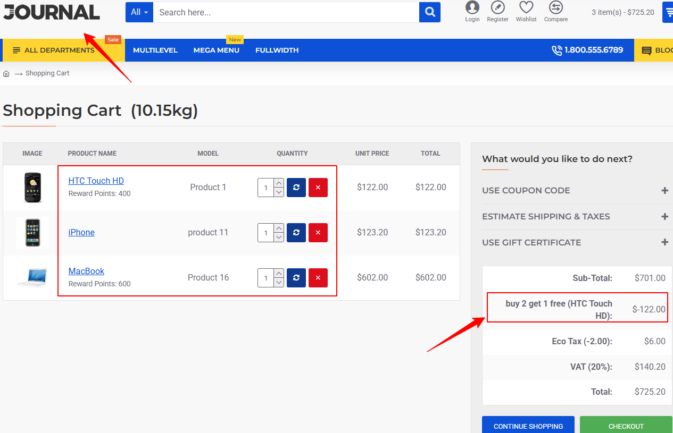Update quantity for MacBook row
Viewport: 673px width, 433px height.
coord(296,278)
